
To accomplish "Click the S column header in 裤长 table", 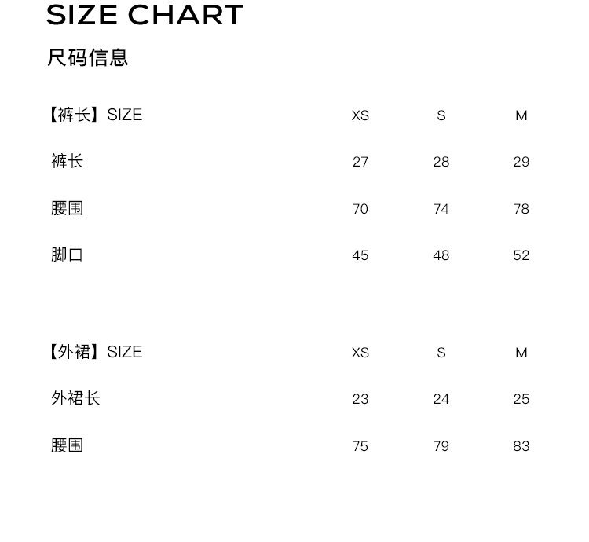I will click(x=441, y=115).
